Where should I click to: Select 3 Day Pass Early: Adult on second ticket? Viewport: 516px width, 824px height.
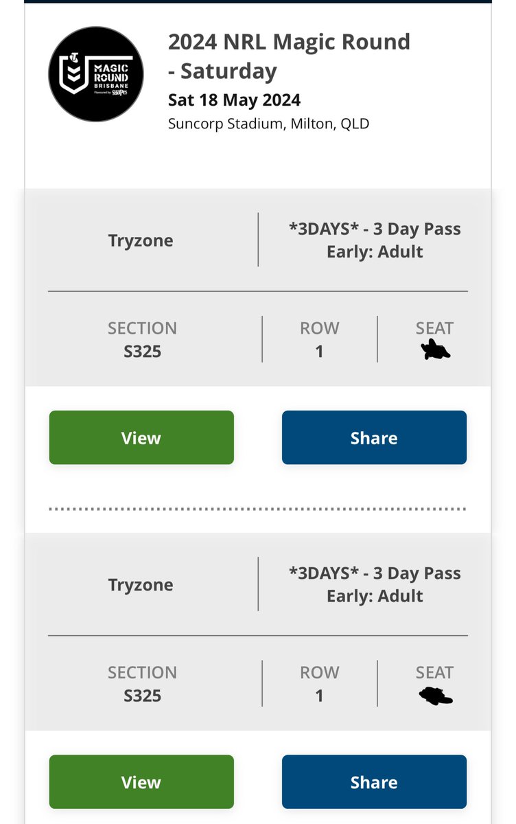375,584
